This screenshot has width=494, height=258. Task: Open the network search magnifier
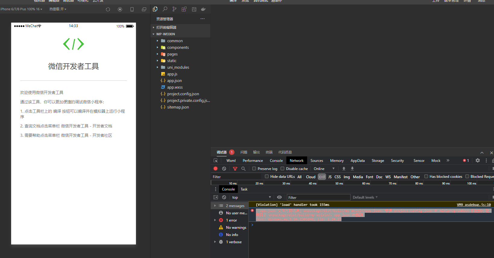(x=244, y=169)
